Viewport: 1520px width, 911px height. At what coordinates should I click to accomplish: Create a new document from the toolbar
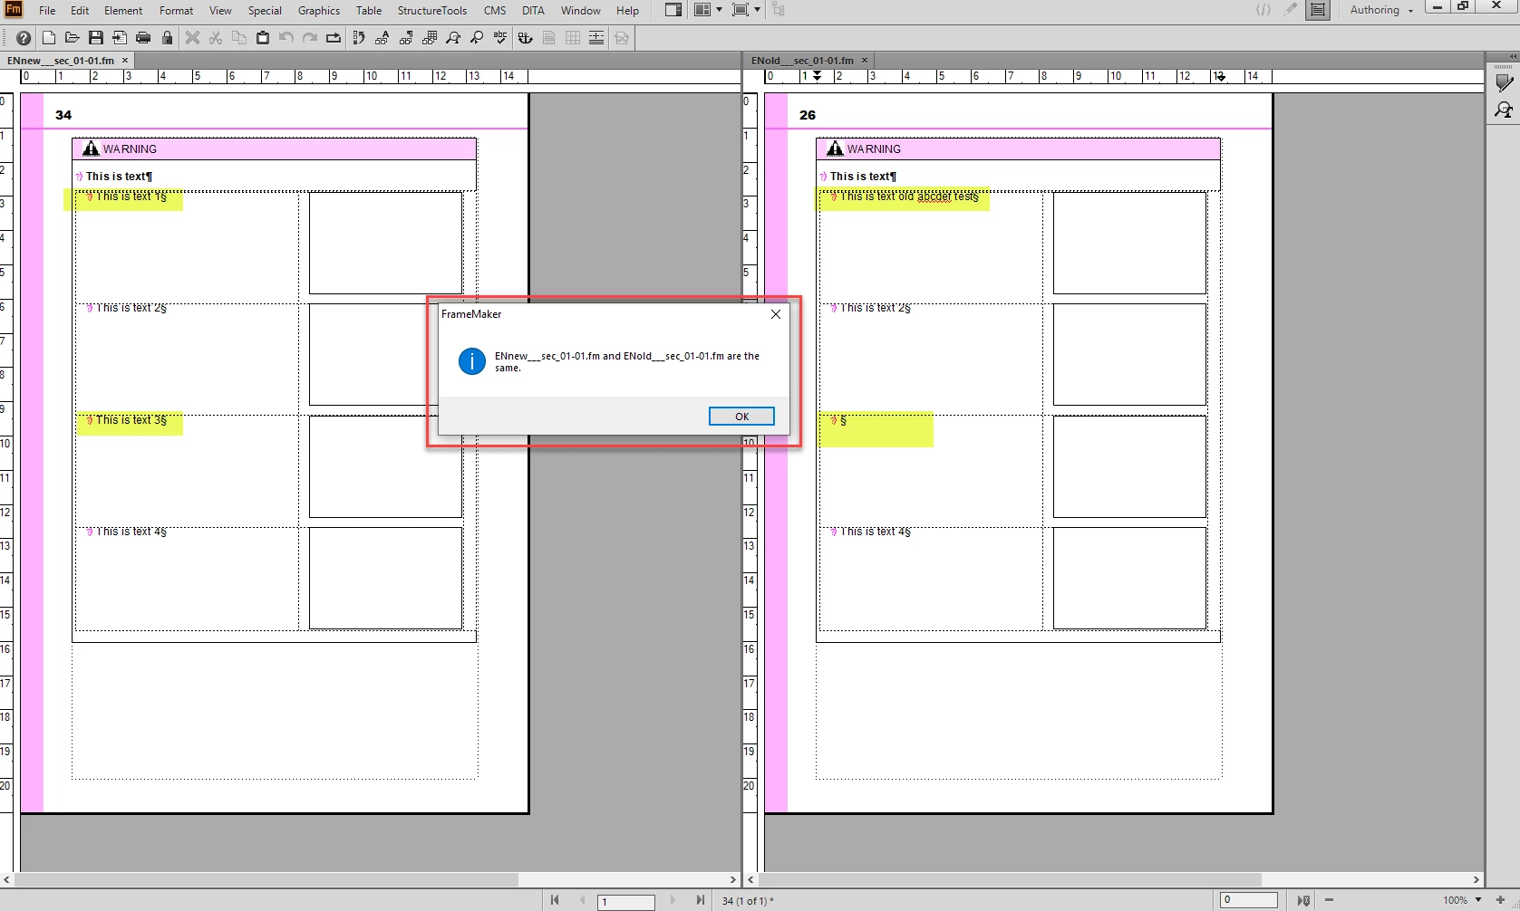pyautogui.click(x=49, y=38)
